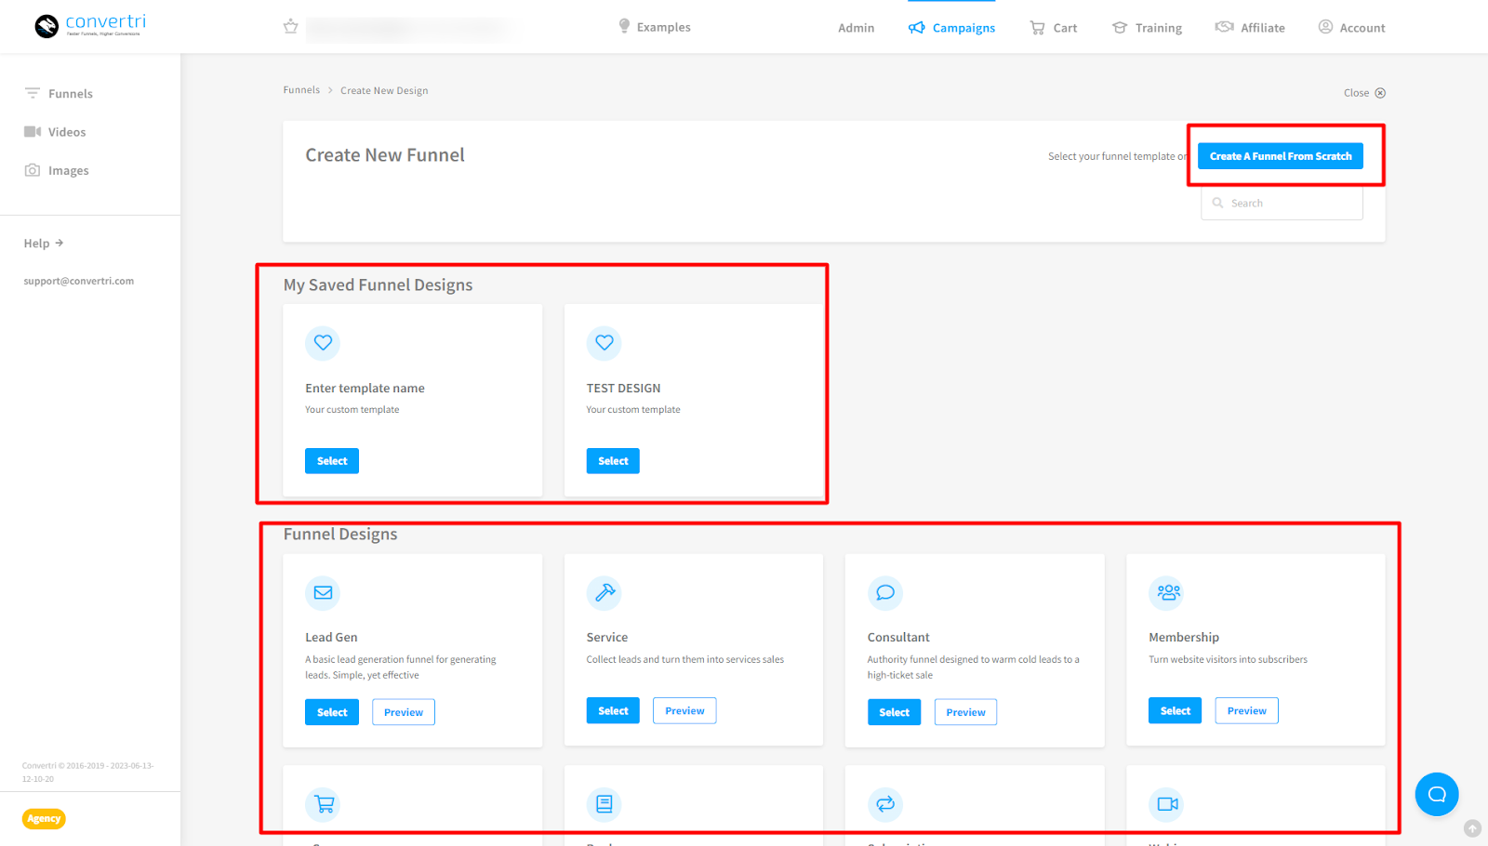Click the Funnels breadcrumb link

coord(301,90)
